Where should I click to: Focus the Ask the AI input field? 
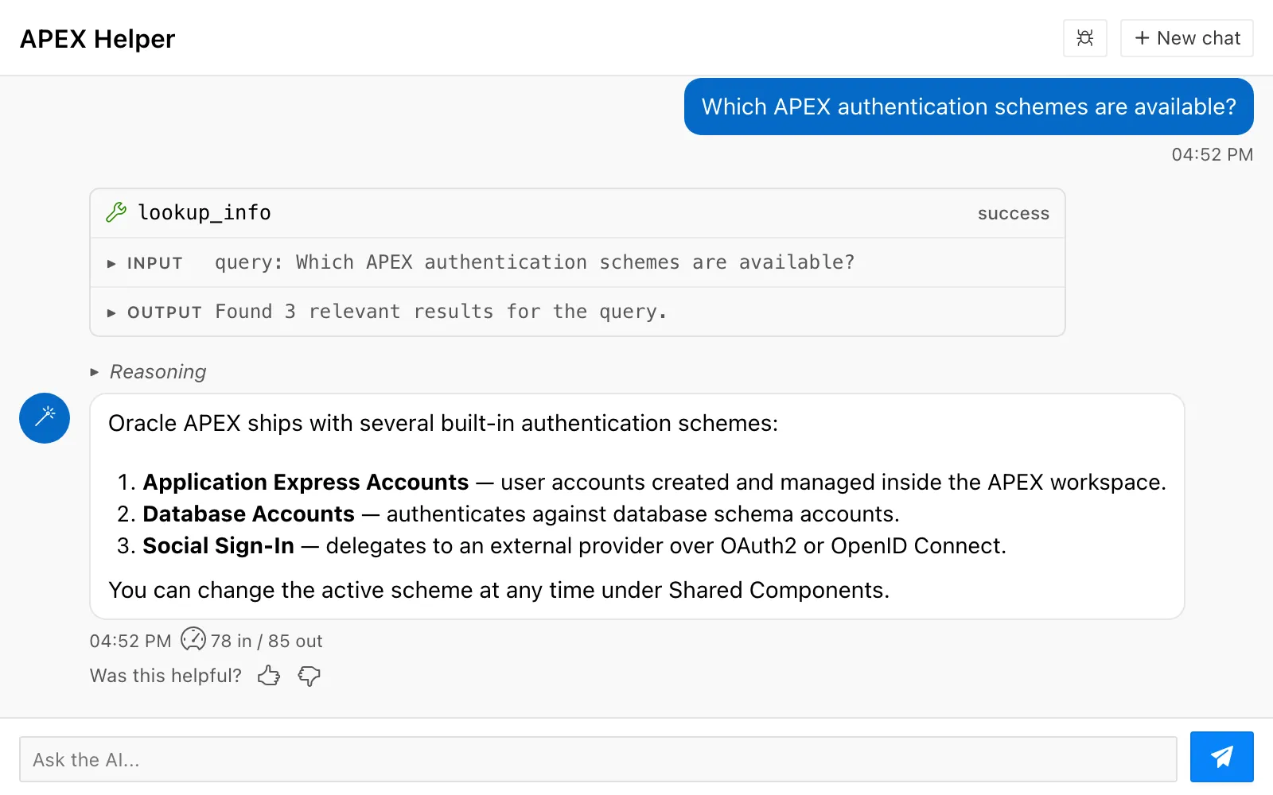[598, 759]
